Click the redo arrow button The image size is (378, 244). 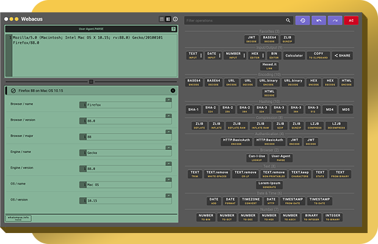(x=335, y=21)
